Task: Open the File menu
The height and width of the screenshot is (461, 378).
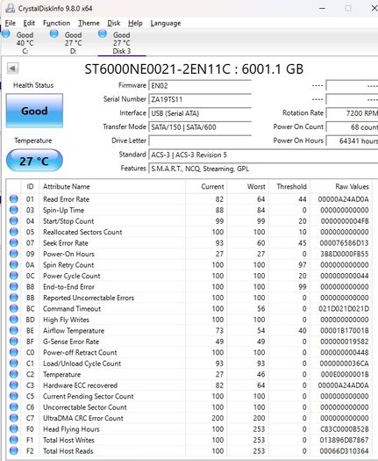Action: [11, 23]
